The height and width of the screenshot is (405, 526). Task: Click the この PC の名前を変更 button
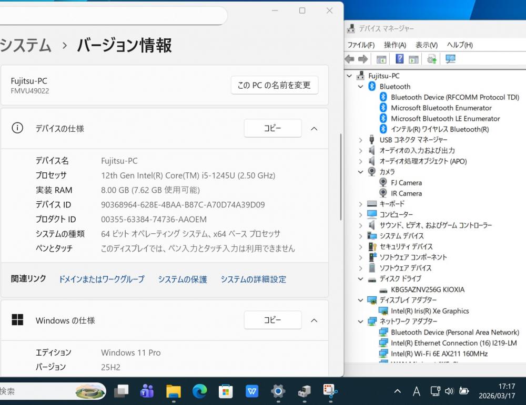pyautogui.click(x=274, y=85)
